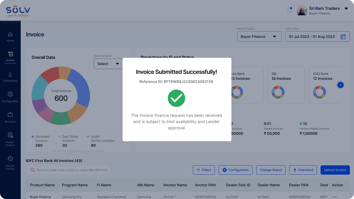This screenshot has width=354, height=199.
Task: Open the Buyer Finance product dropdown
Action: 259,37
